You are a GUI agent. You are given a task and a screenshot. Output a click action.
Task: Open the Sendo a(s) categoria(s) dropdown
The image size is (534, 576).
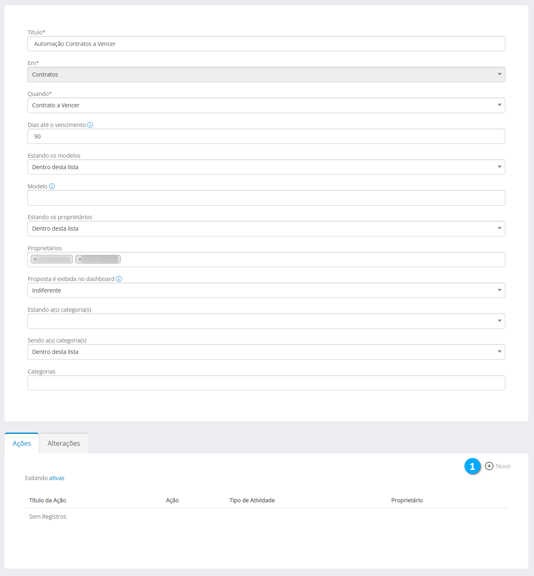[x=266, y=352]
